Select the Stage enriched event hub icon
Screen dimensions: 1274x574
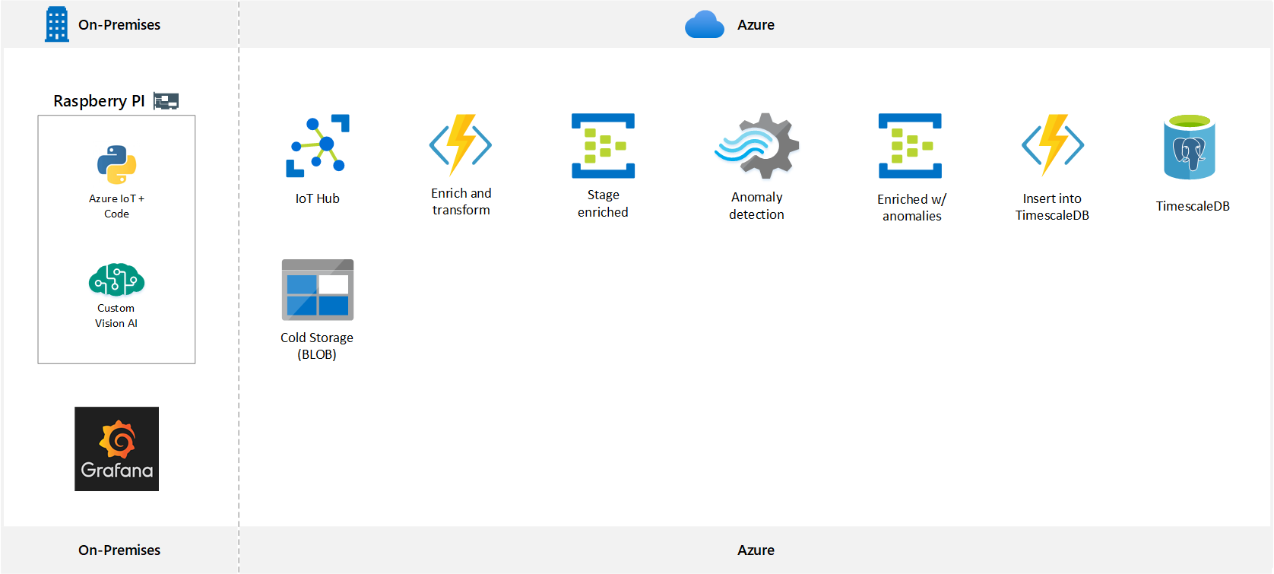[603, 146]
